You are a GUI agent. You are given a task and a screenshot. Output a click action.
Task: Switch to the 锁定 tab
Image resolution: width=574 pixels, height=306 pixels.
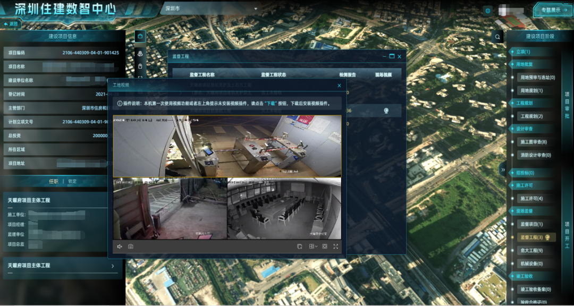click(x=72, y=181)
